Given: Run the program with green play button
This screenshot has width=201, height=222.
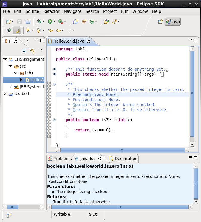Looking at the screenshot, I should pyautogui.click(x=50, y=21).
